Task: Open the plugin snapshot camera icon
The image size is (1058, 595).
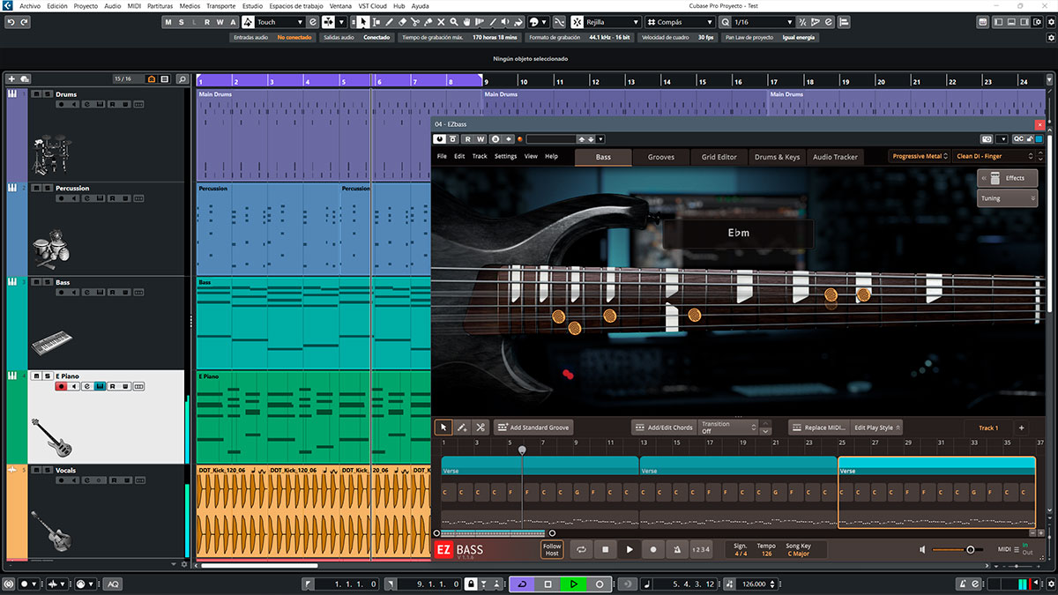Action: click(x=987, y=138)
